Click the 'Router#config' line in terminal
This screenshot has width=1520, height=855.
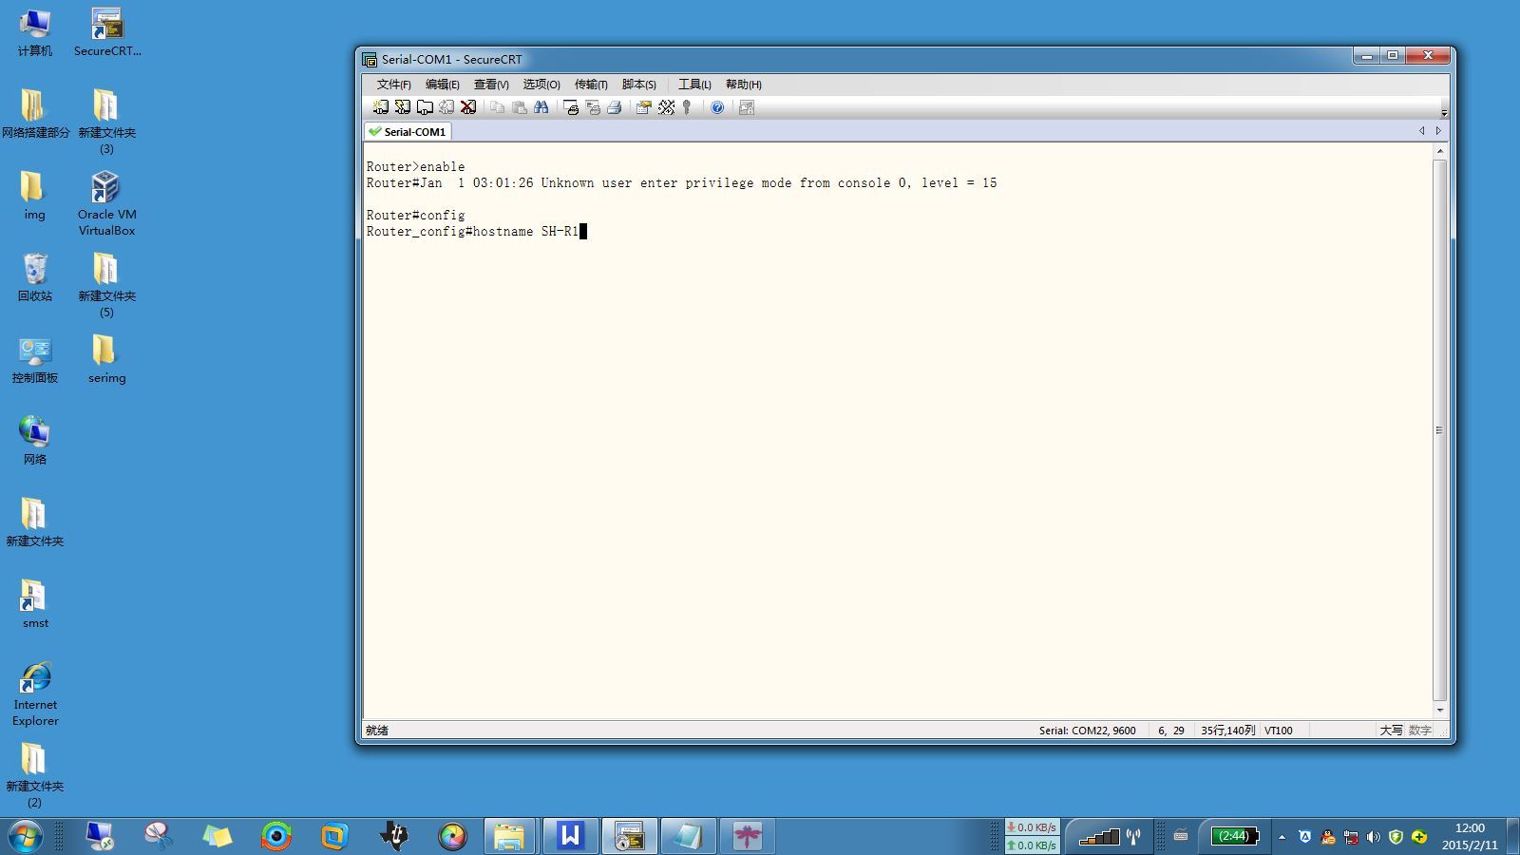pyautogui.click(x=415, y=215)
